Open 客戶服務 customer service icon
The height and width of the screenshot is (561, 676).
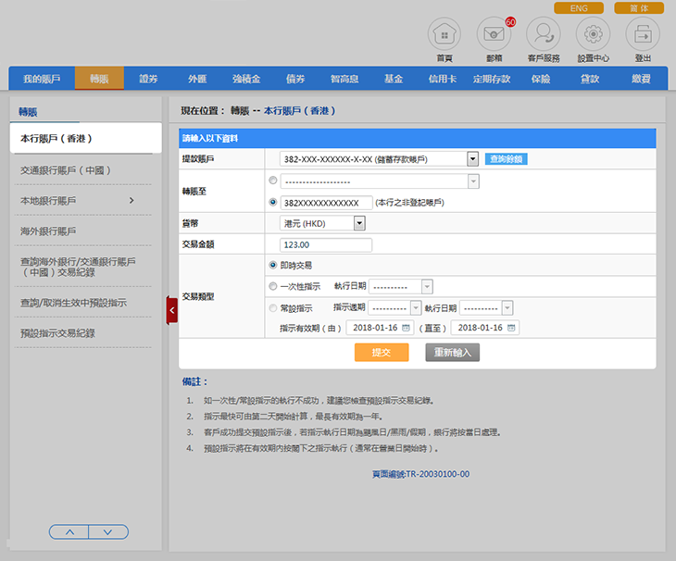544,35
